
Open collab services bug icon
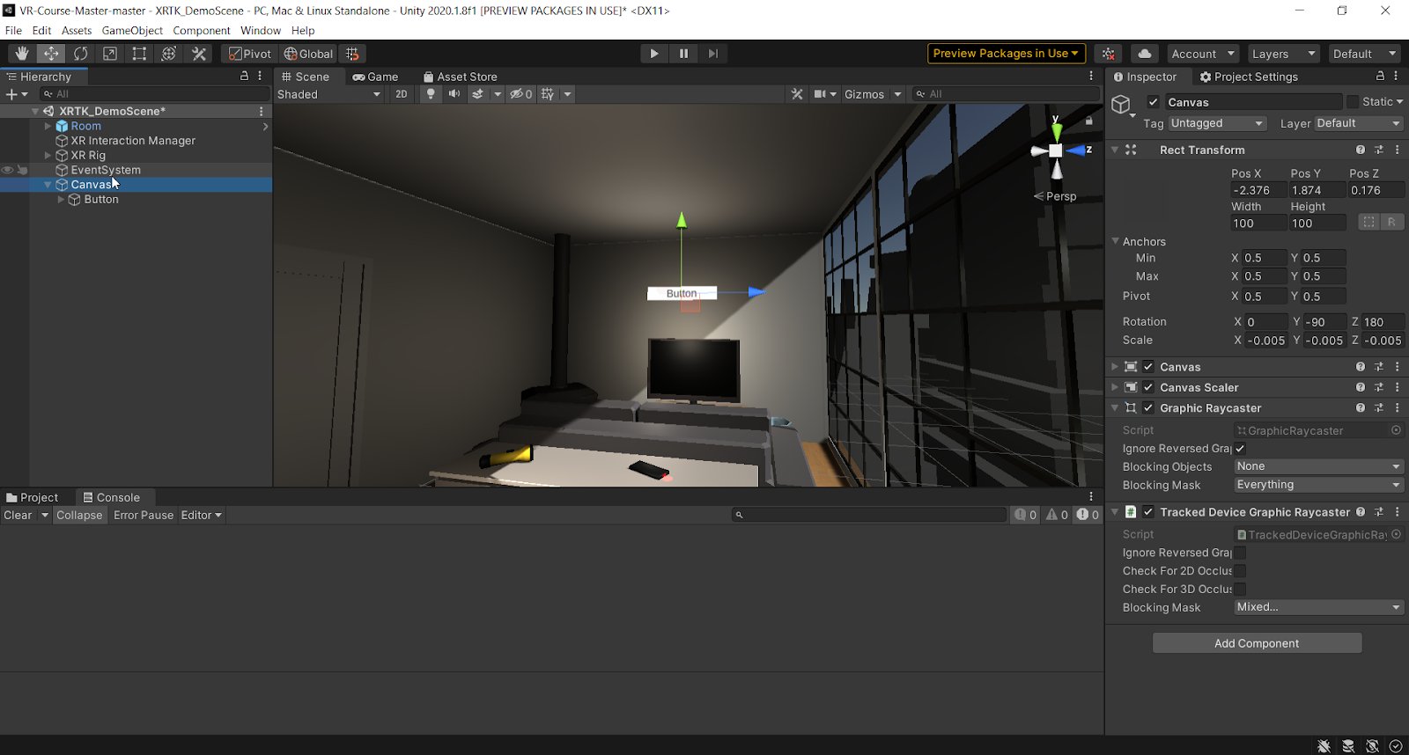click(1109, 54)
